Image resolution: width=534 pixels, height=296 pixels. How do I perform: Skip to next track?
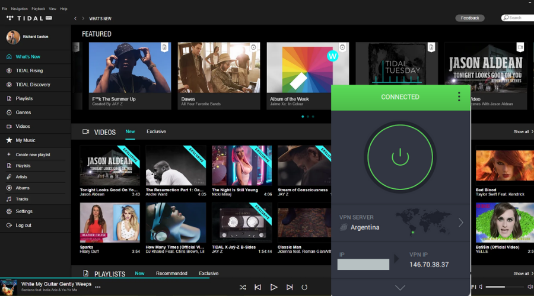(290, 288)
